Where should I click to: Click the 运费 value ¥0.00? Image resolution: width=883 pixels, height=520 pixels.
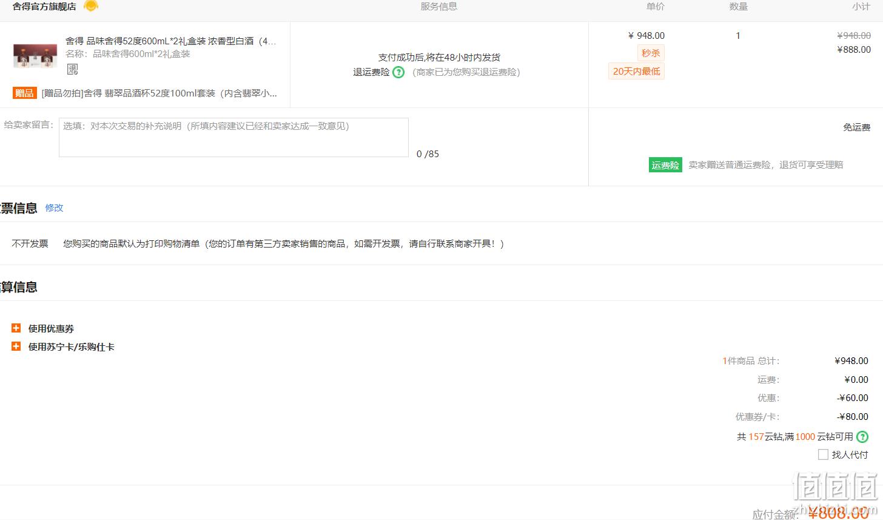[x=856, y=380]
